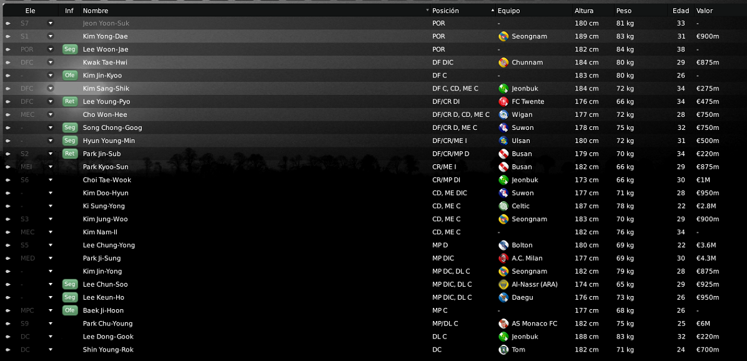Screen dimensions: 747x361
Task: Open the selection dropdown in Kim Yong-Dae's row
Action: point(51,36)
